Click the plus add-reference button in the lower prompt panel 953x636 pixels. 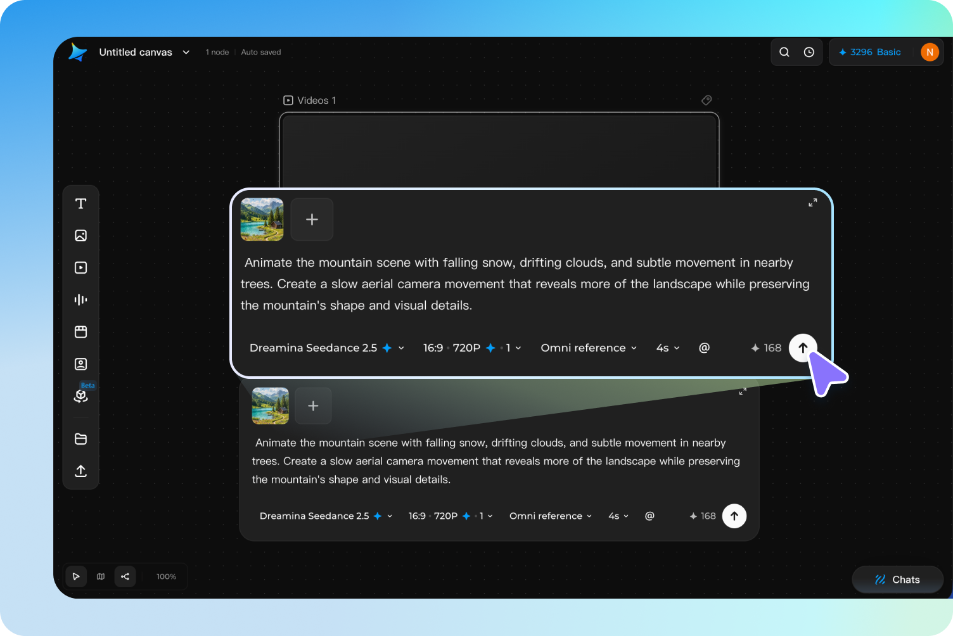(x=313, y=406)
